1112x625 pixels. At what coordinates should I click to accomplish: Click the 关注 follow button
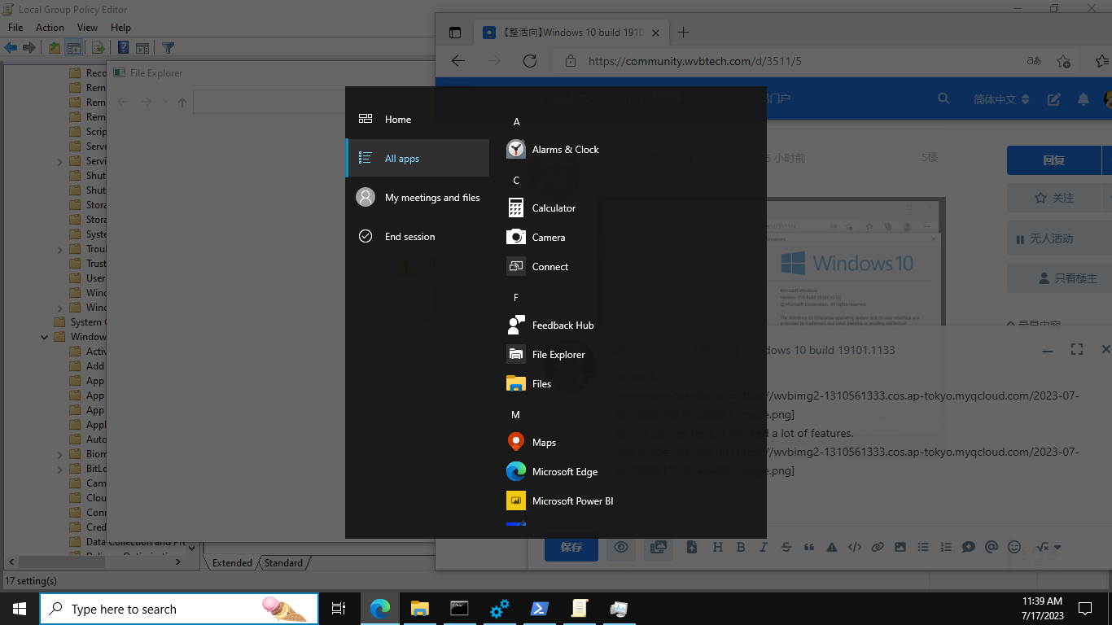[1053, 198]
